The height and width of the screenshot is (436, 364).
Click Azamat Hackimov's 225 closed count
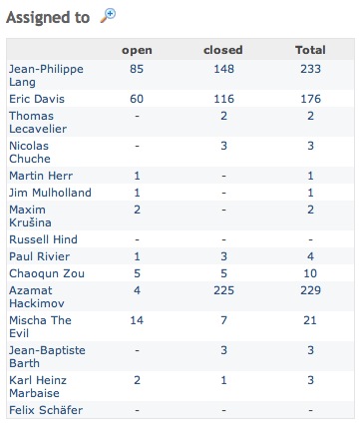point(223,290)
